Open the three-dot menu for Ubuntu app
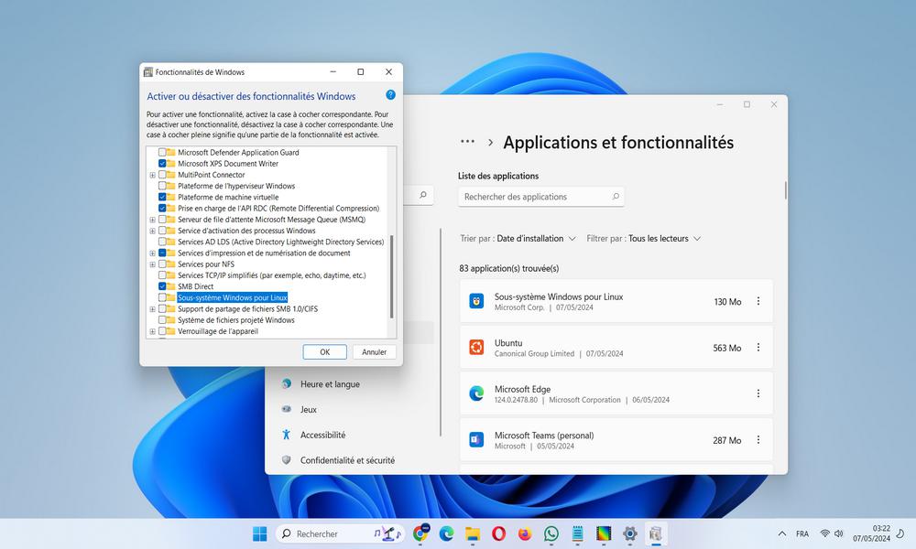Screen dimensions: 916x549 [x=758, y=347]
